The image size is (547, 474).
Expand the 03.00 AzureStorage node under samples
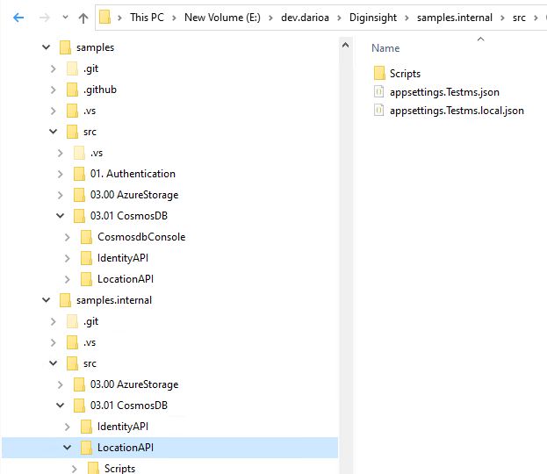pos(60,195)
